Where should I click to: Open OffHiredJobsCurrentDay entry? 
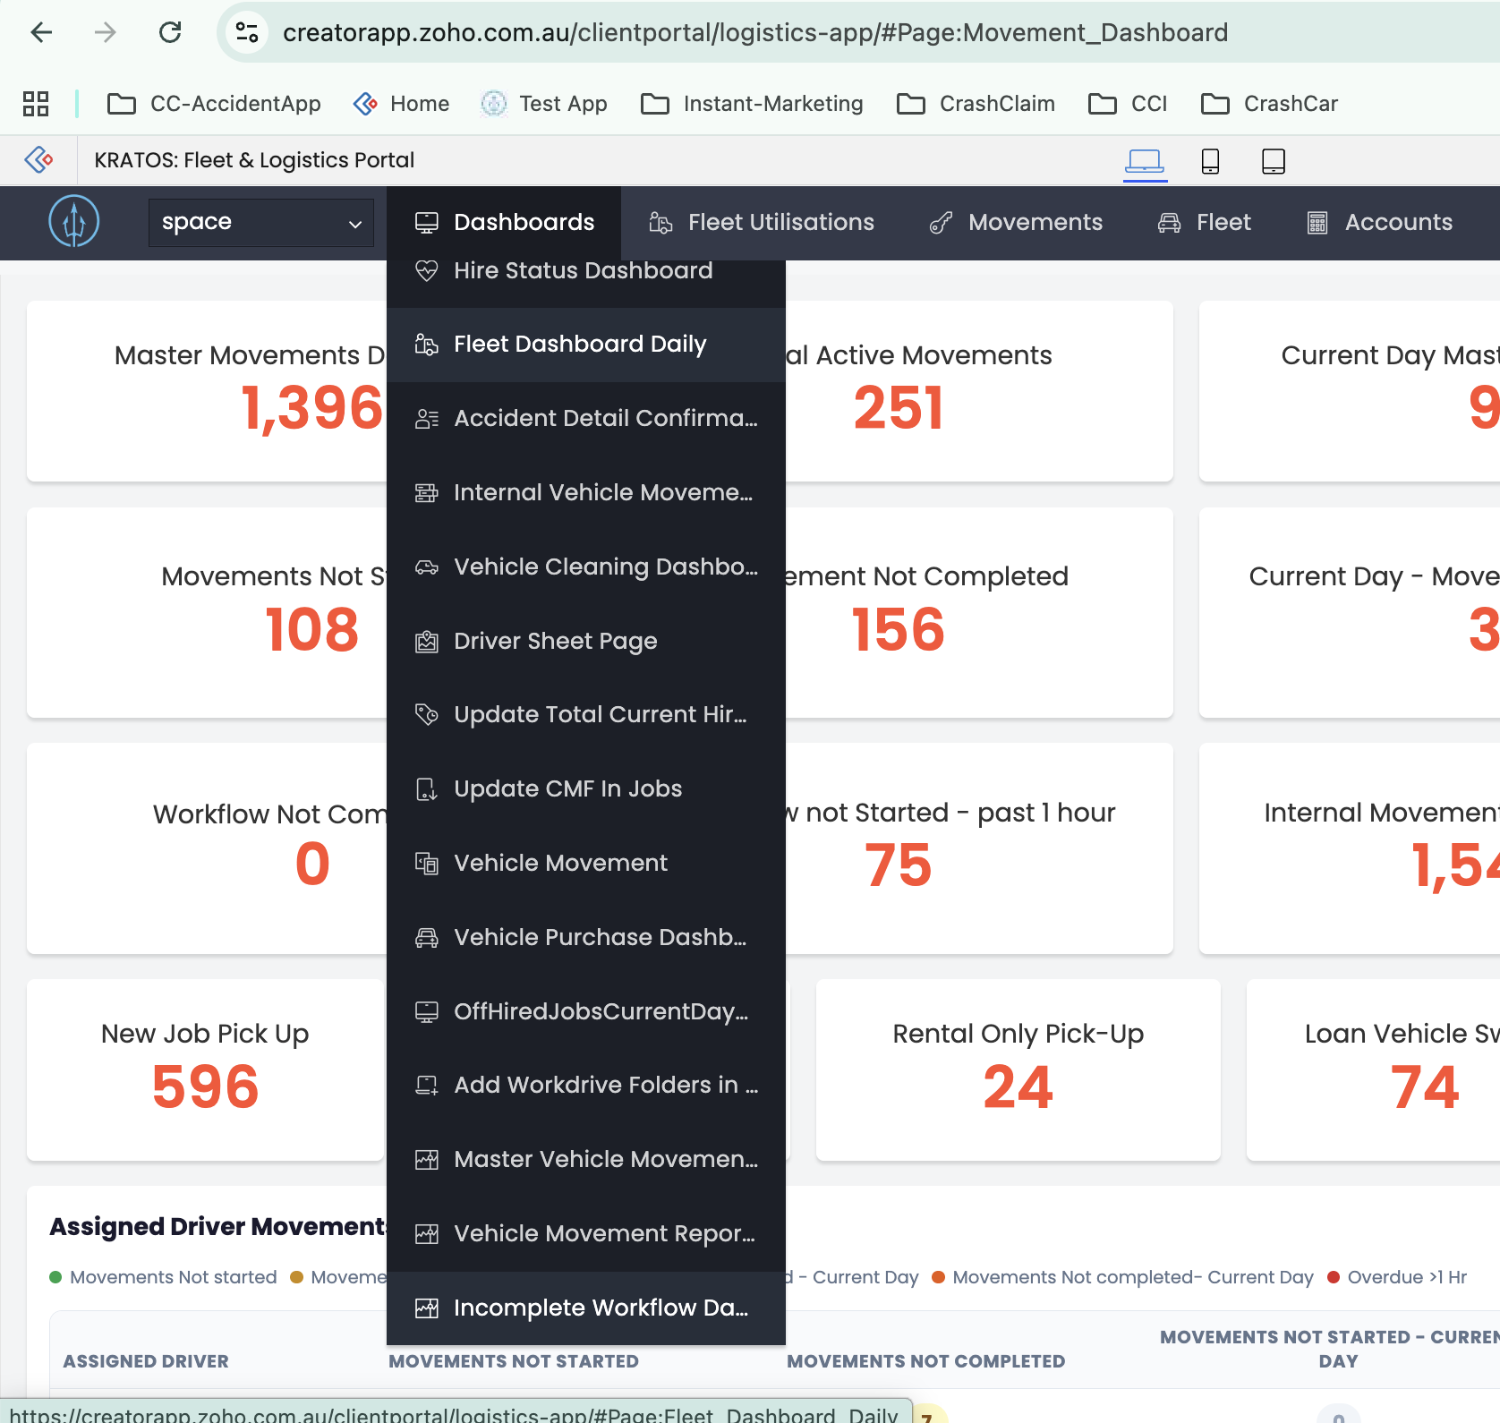click(x=586, y=1012)
